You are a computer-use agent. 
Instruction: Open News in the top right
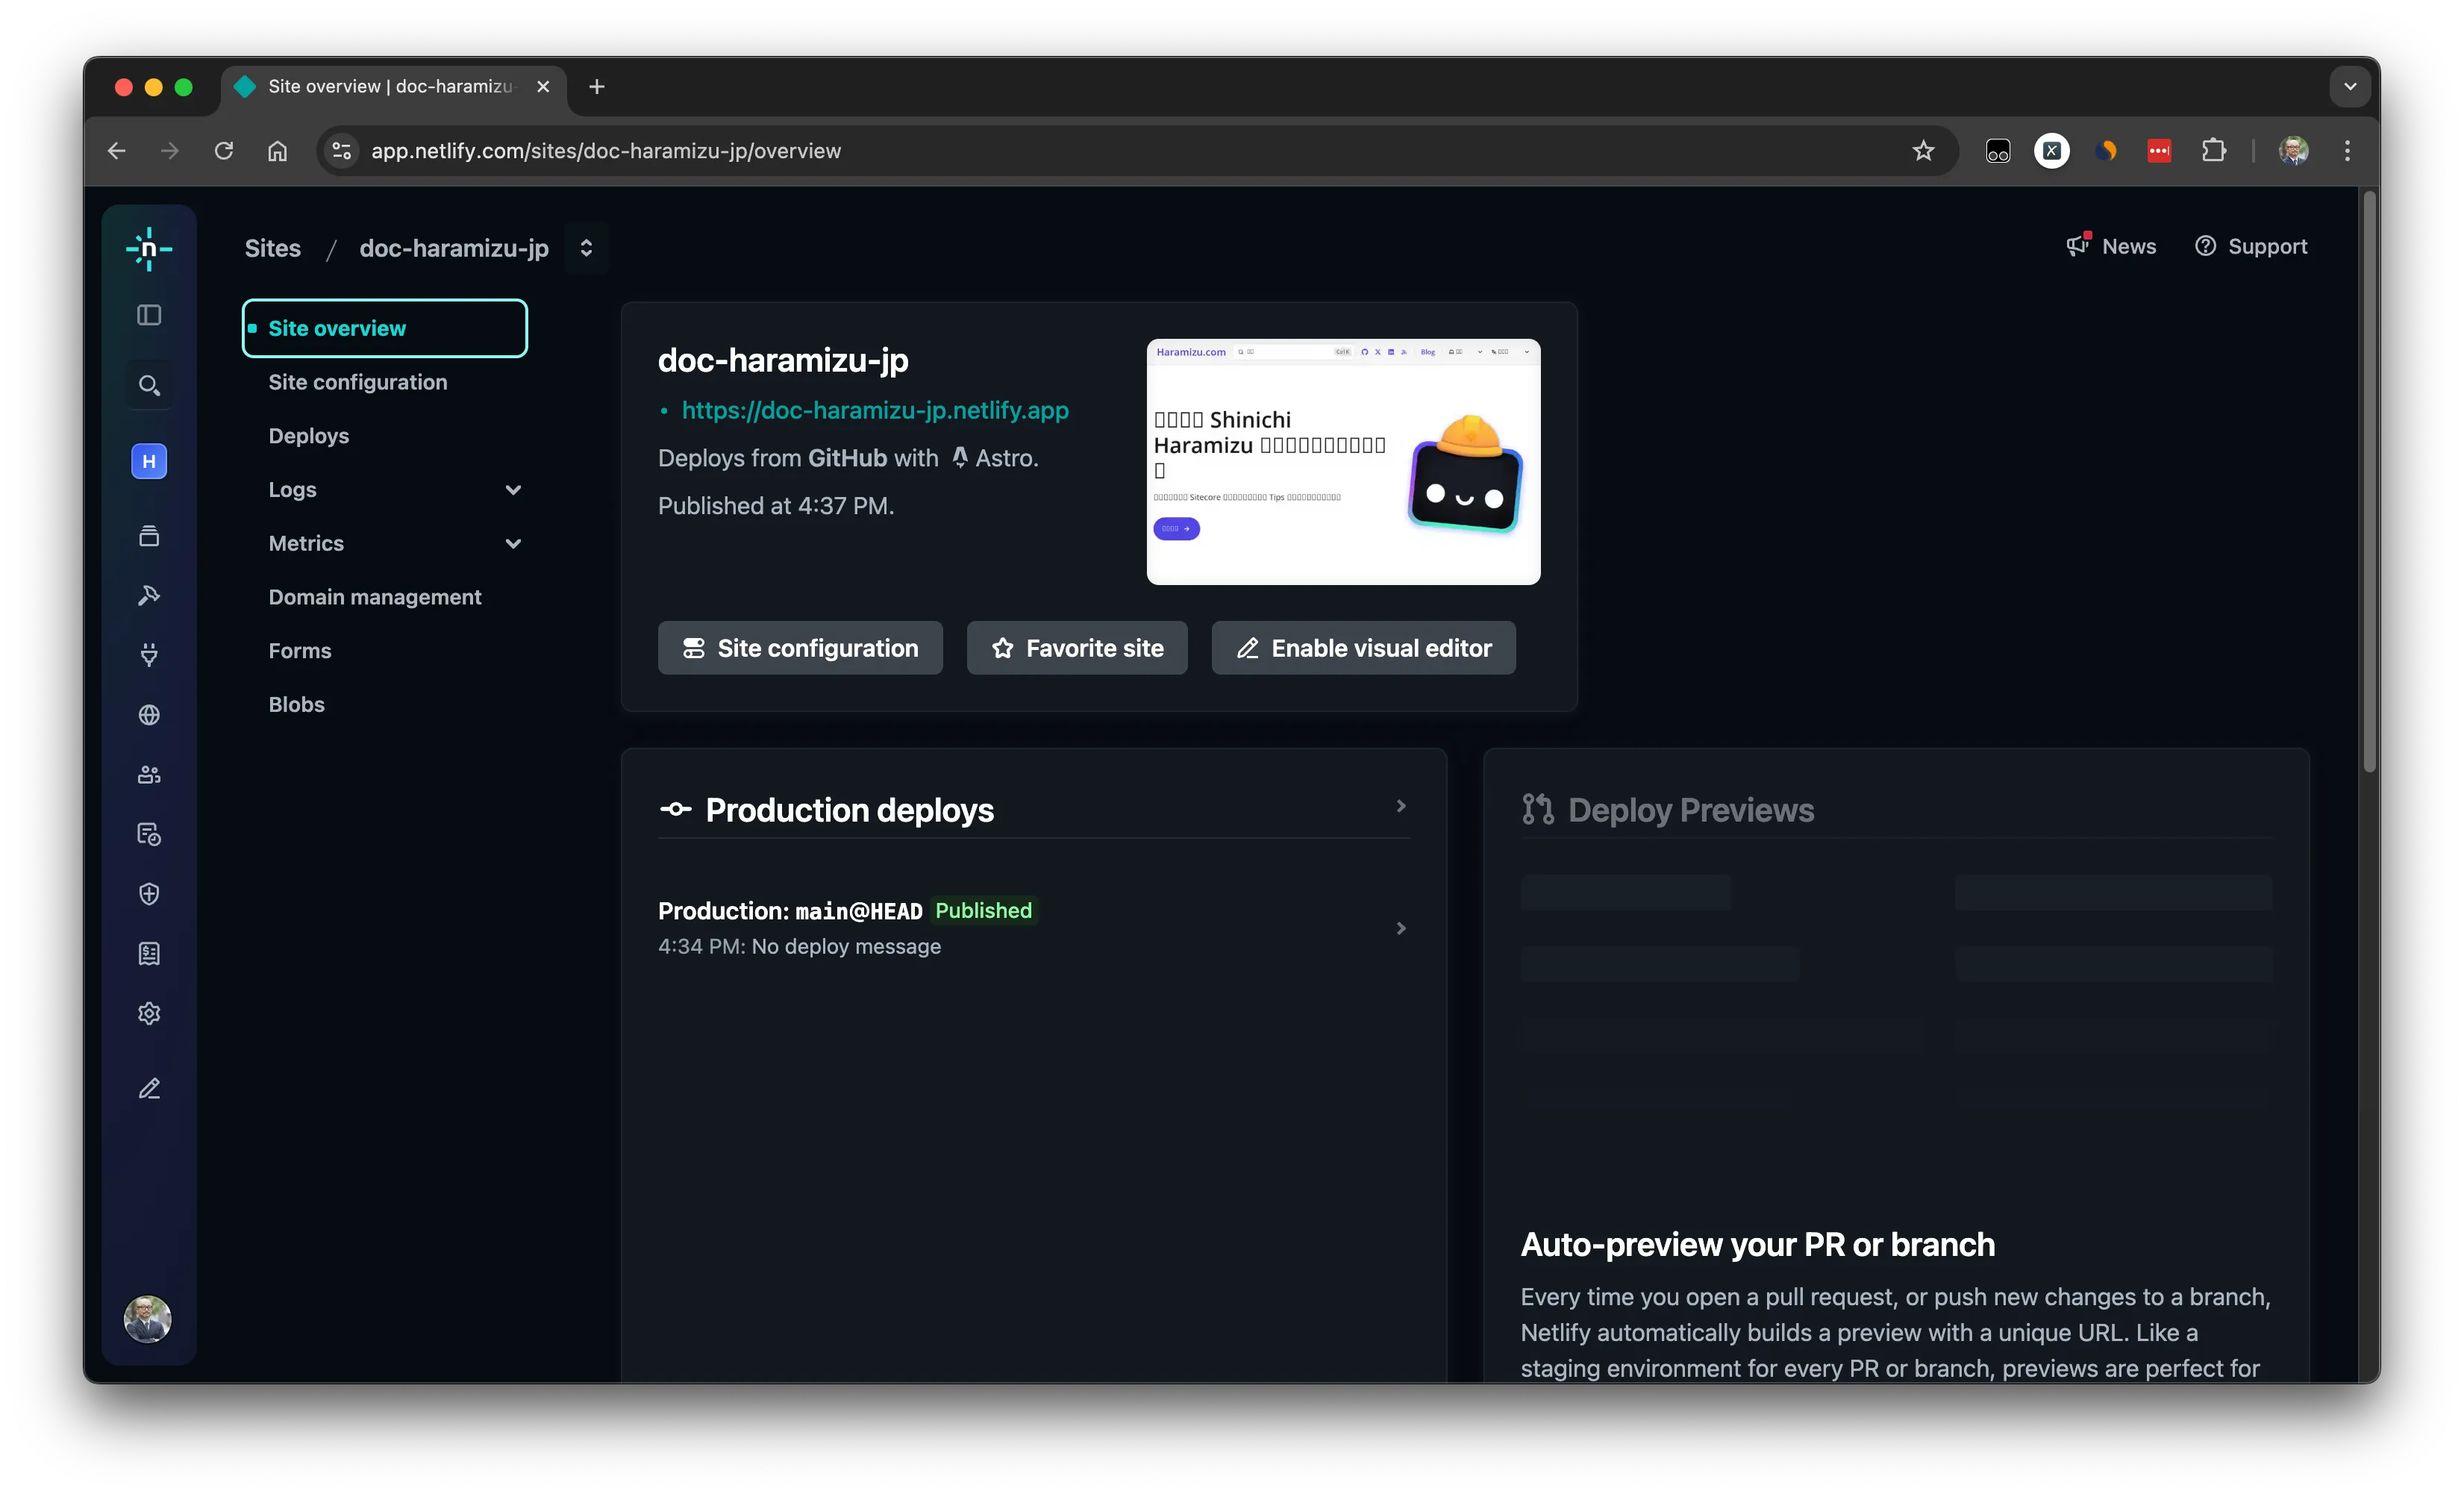pos(2112,246)
